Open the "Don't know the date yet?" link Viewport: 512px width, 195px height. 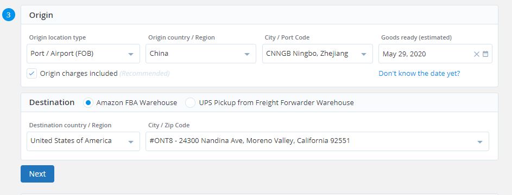click(419, 74)
